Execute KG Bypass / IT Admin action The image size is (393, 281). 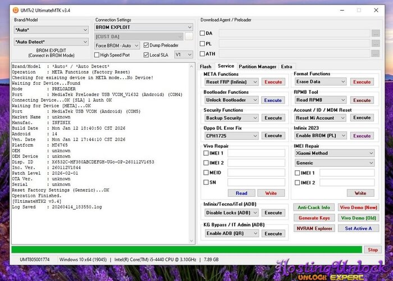[x=273, y=234]
